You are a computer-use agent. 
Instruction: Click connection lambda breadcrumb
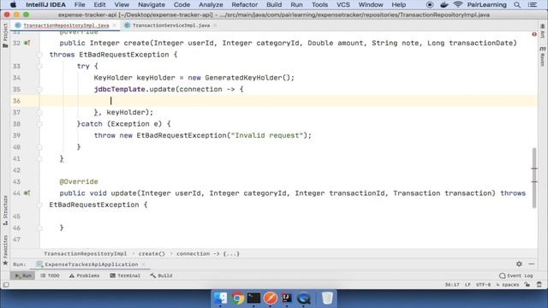coord(208,253)
